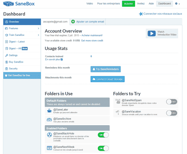Click the Get more store credit link

(92, 40)
